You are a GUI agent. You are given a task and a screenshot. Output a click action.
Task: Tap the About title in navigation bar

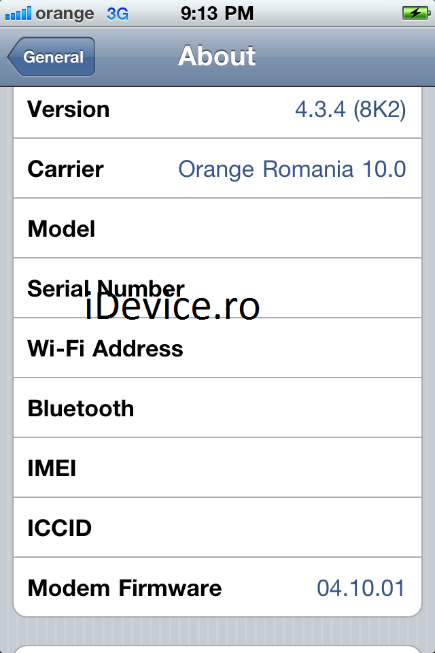tap(217, 56)
